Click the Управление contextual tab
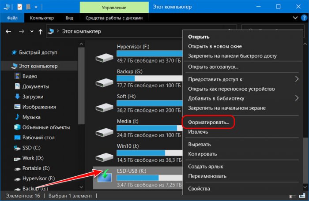This screenshot has height=201, width=309. pos(114,7)
